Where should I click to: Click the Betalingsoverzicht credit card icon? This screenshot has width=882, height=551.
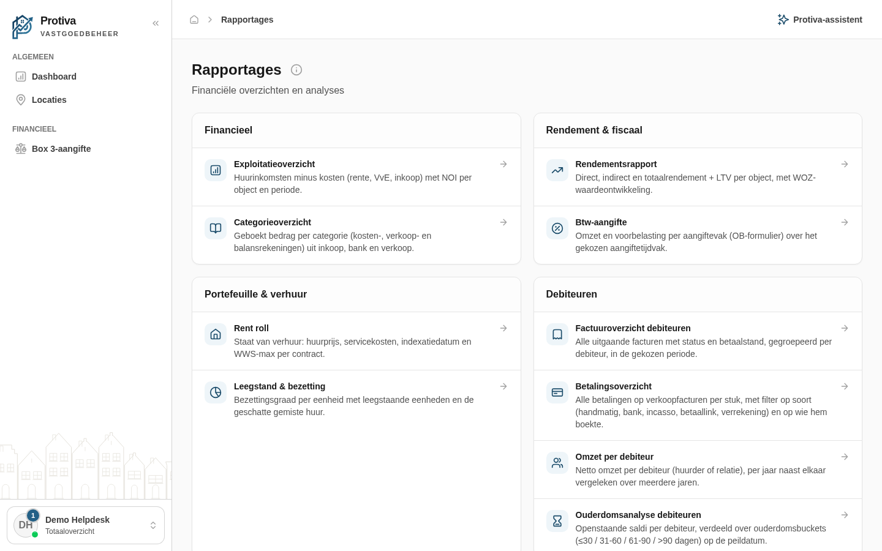point(557,392)
